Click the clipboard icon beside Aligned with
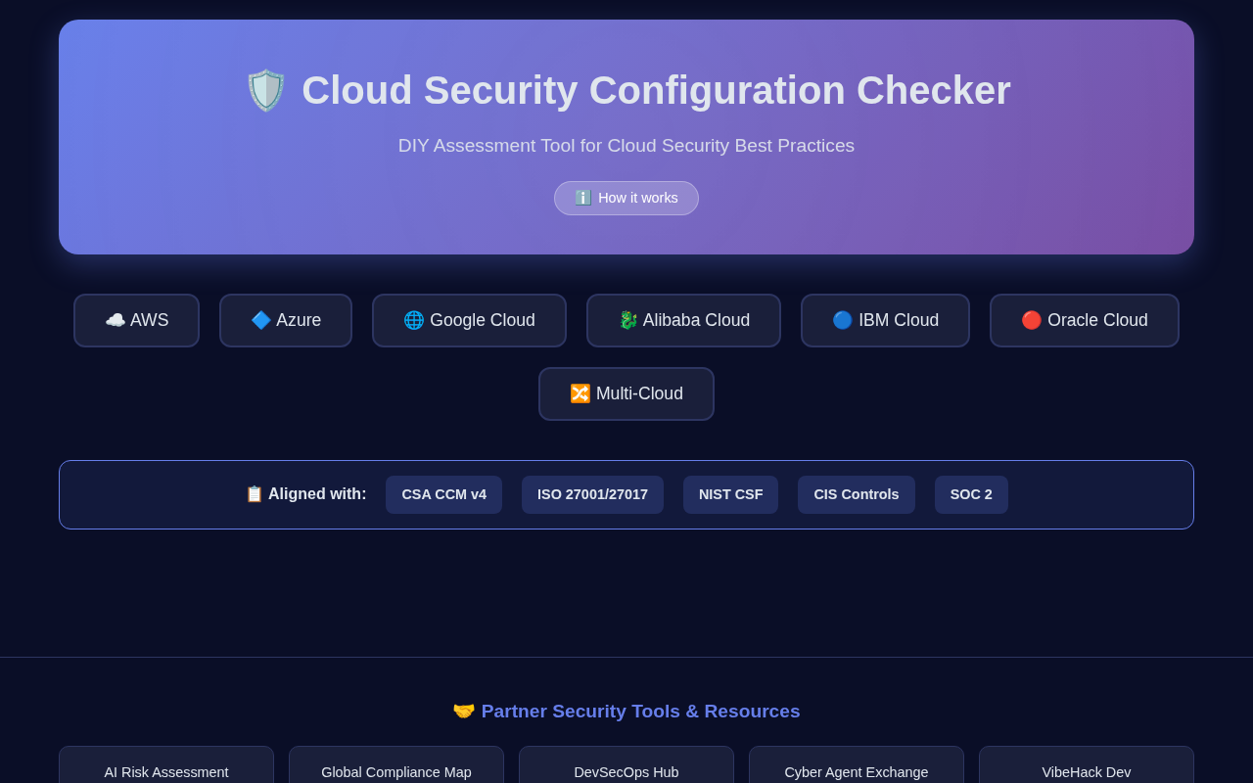 (x=255, y=494)
